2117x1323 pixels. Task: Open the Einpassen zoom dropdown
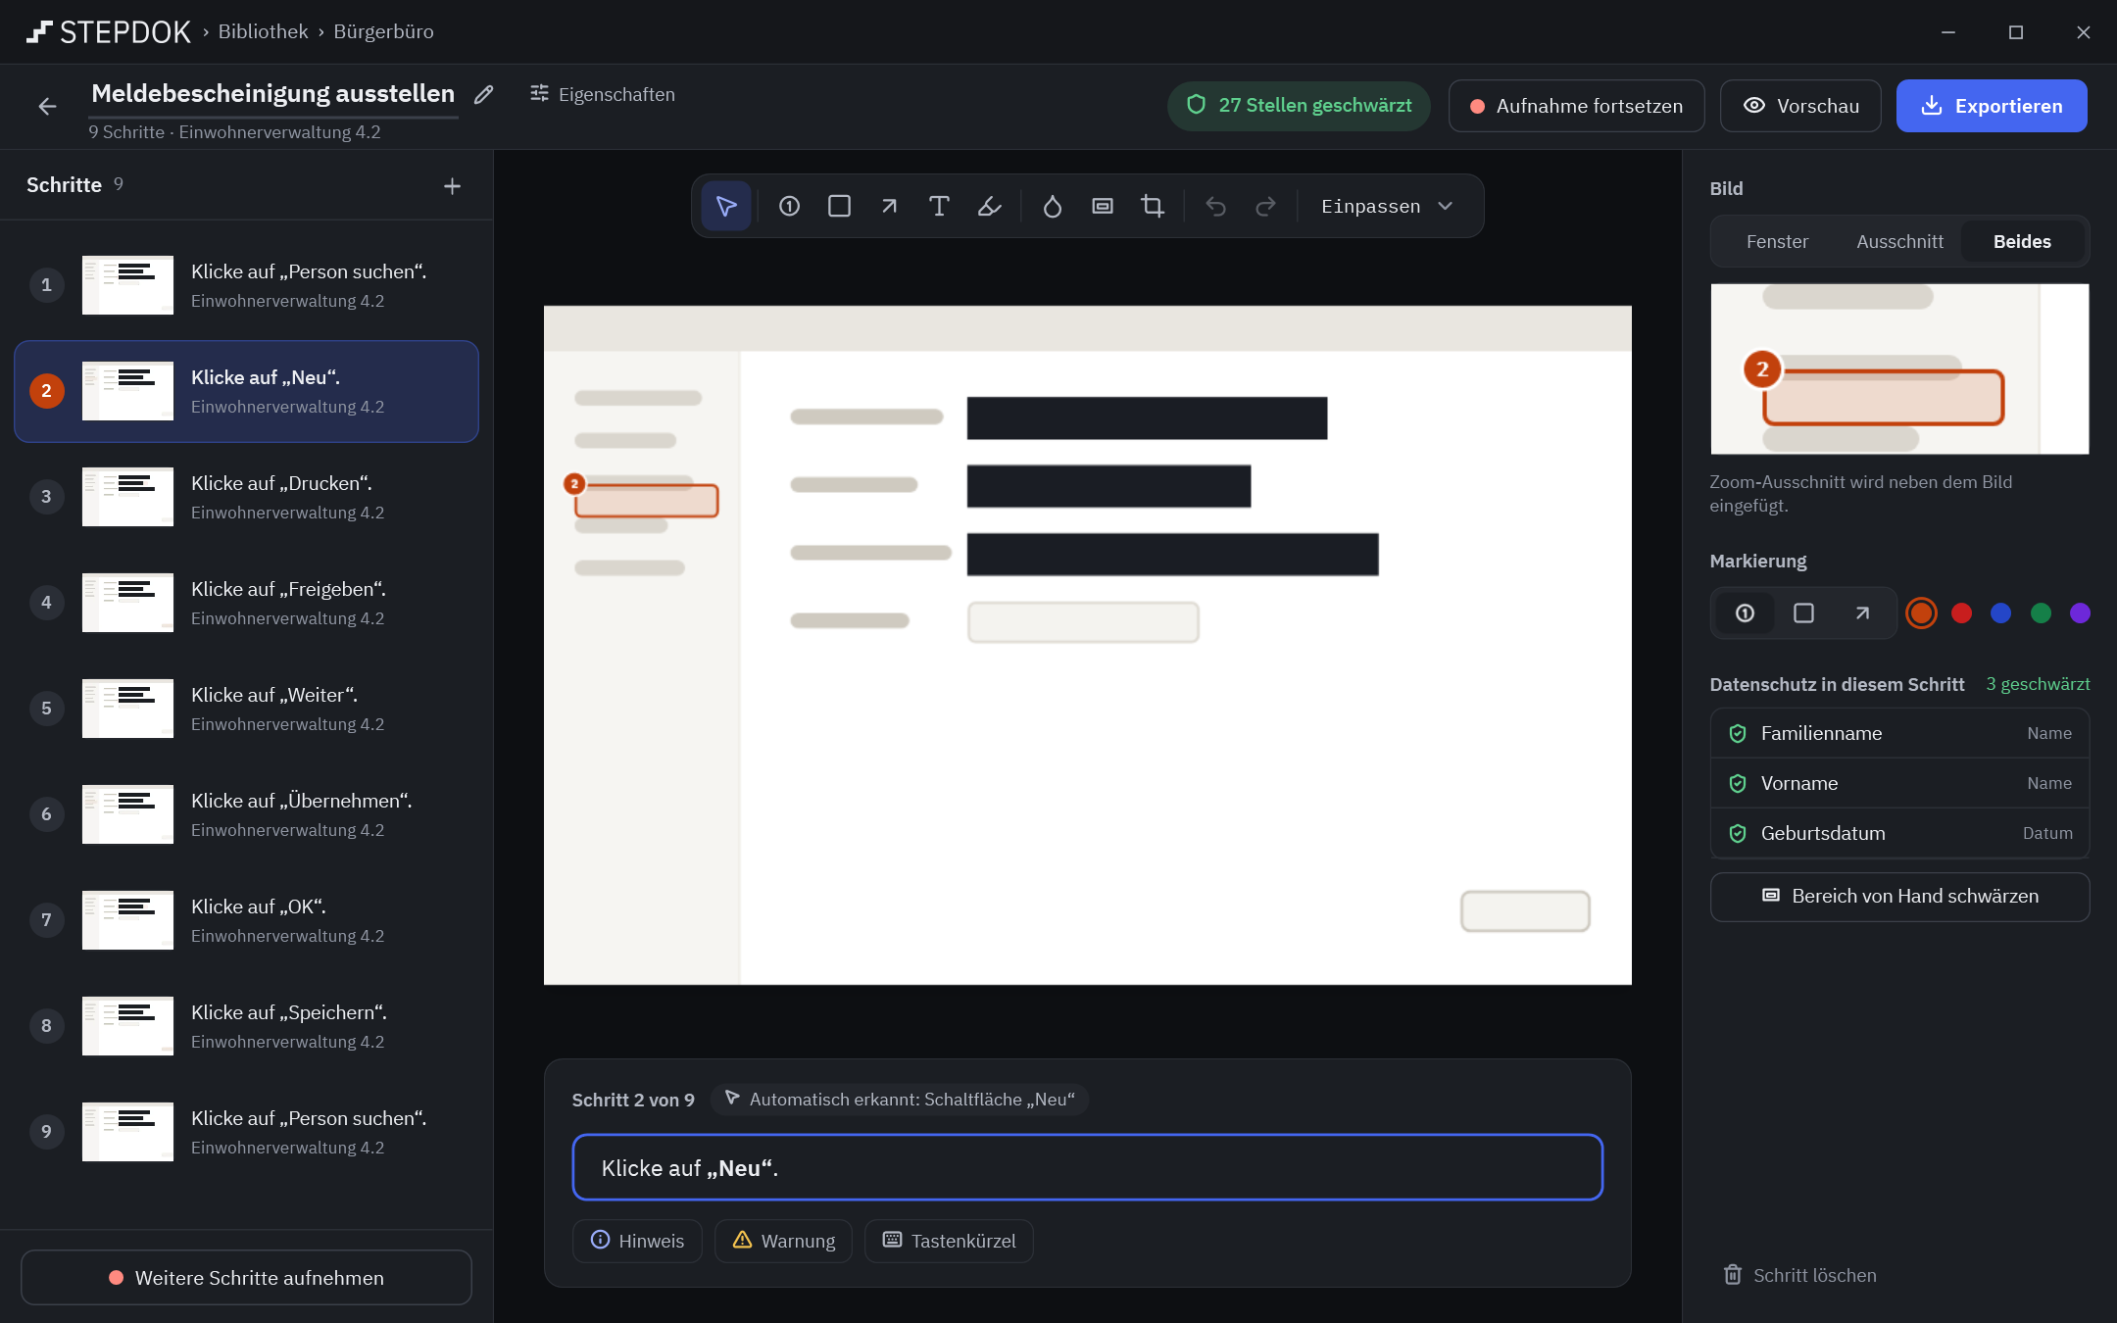click(1387, 206)
